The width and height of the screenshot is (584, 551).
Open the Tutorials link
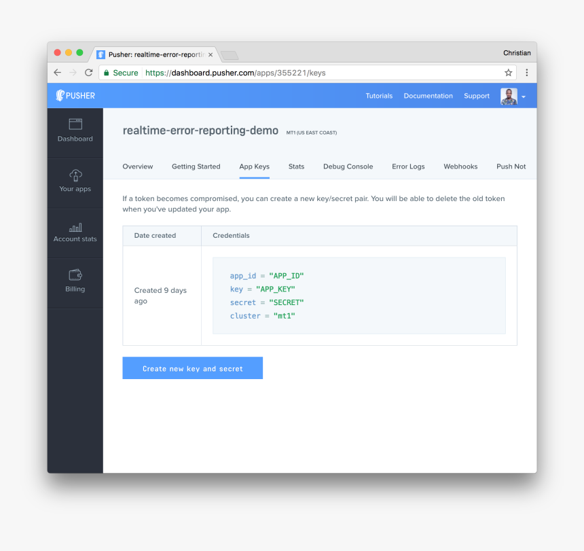(379, 96)
